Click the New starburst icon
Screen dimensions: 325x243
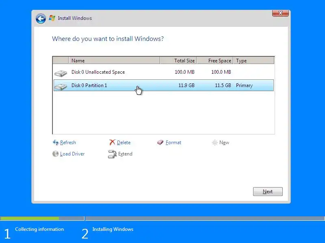coord(215,143)
